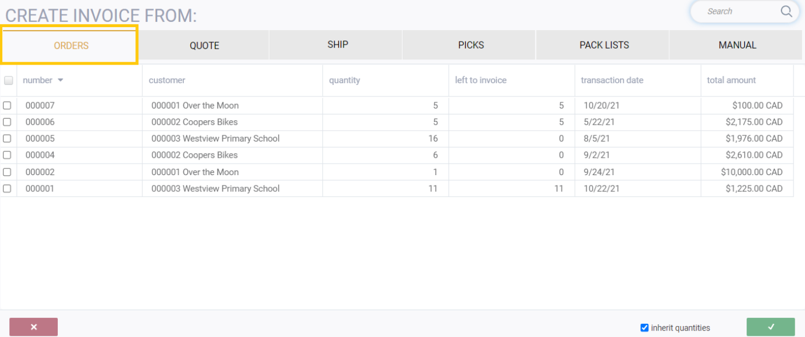This screenshot has height=337, width=805.
Task: Select the MANUAL tab
Action: 737,45
